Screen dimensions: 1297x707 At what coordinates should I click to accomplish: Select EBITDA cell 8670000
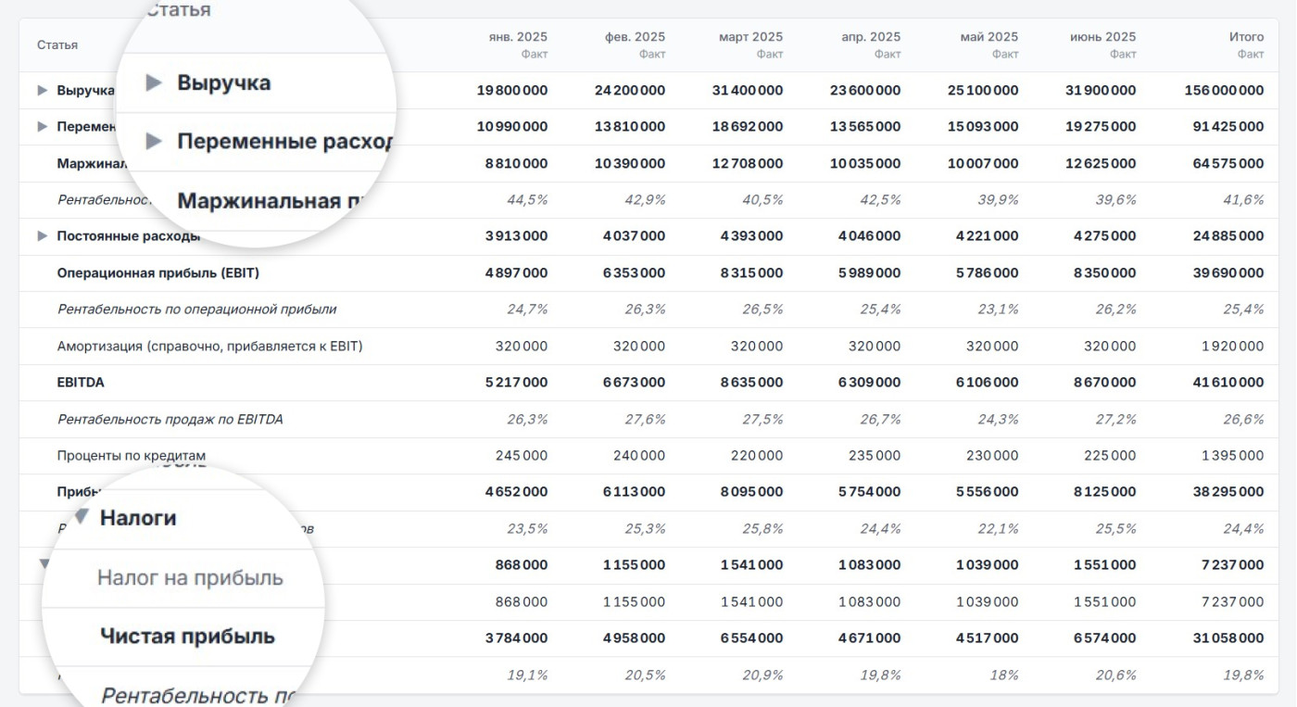click(1104, 383)
